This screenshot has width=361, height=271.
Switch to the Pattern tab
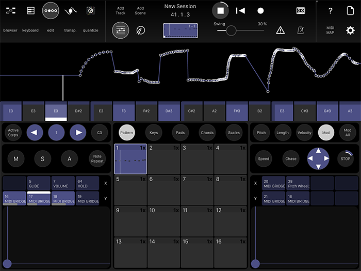[127, 133]
